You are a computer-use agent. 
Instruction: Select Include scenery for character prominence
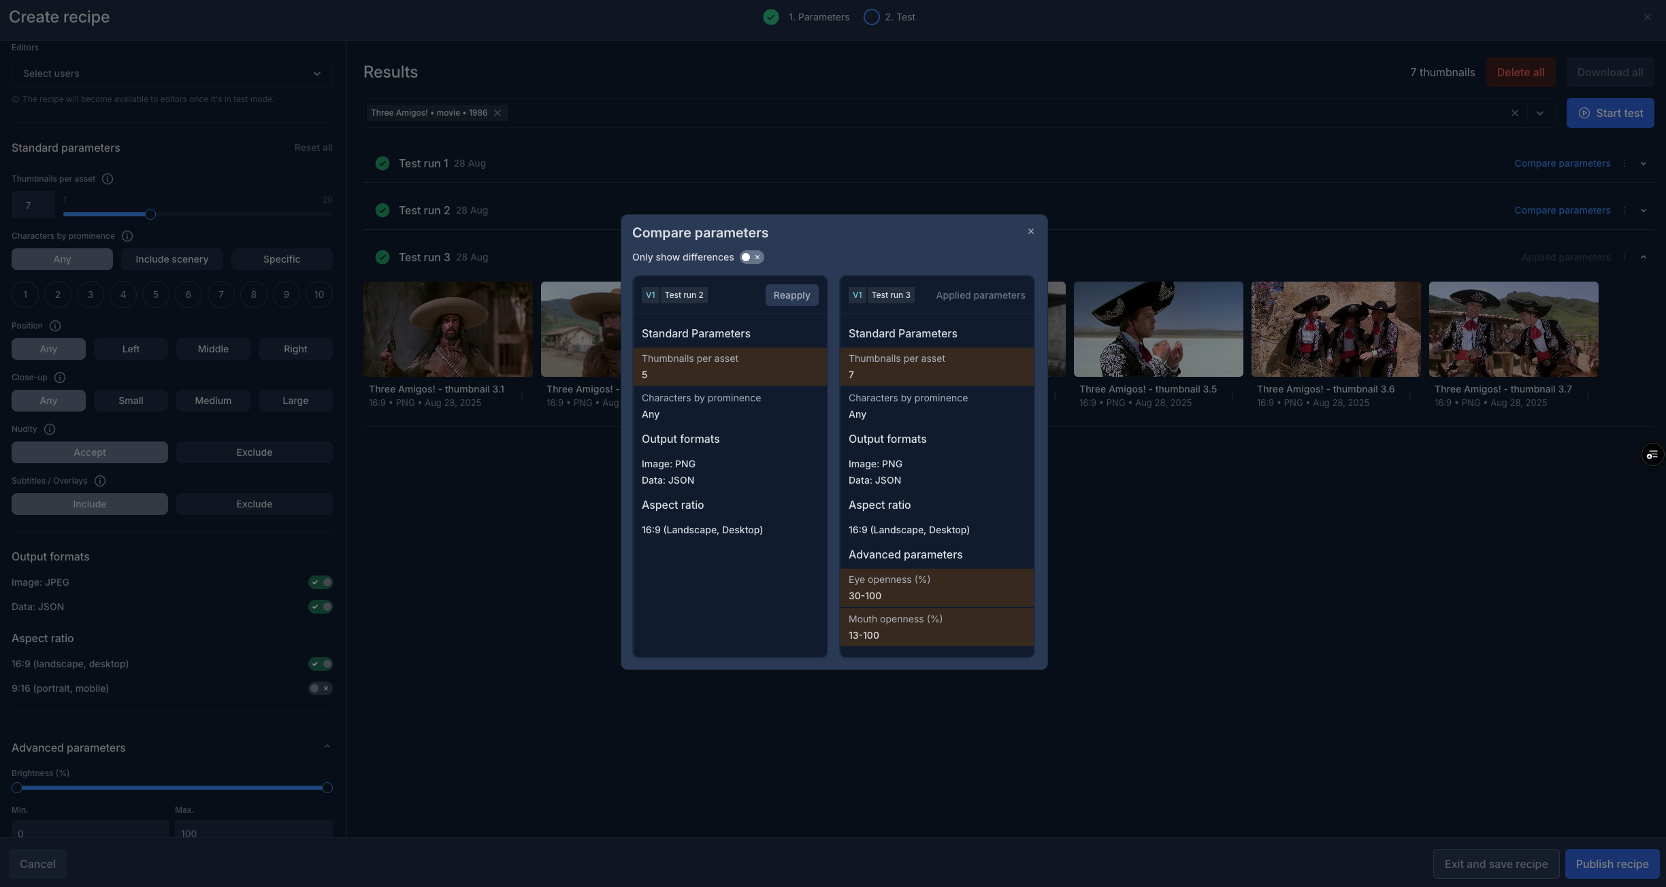(x=171, y=259)
